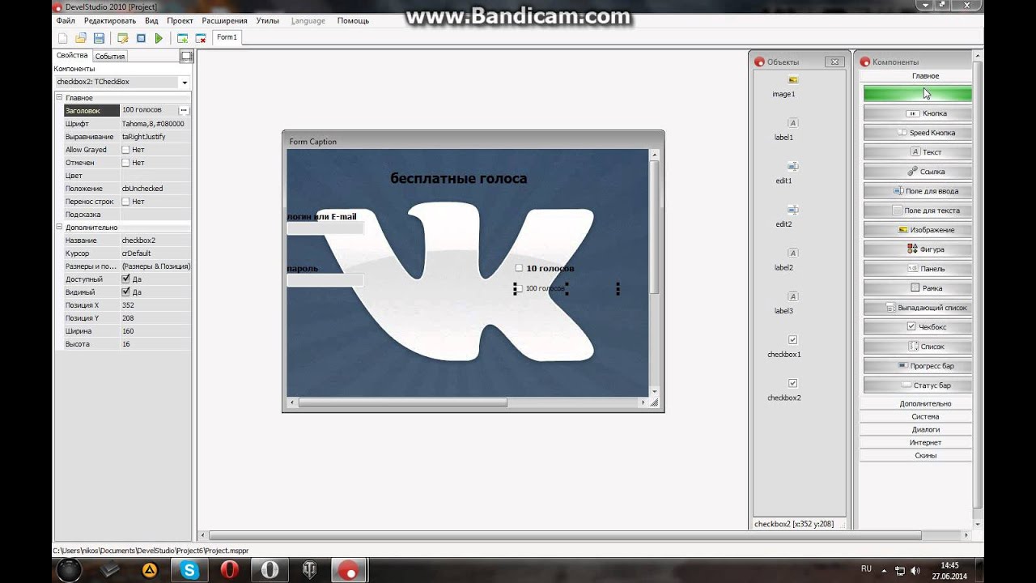
Task: Click the highlighted green selection cursor button
Action: coord(918,94)
